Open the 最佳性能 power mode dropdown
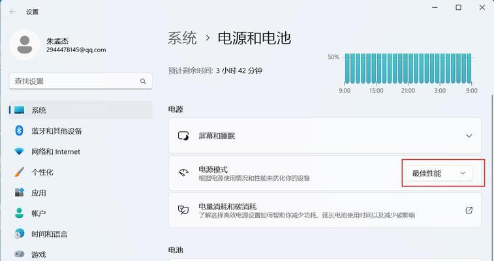Screen dimensions: 494x261 [x=439, y=173]
